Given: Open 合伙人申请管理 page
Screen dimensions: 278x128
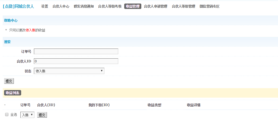Looking at the screenshot, I should point(155,7).
